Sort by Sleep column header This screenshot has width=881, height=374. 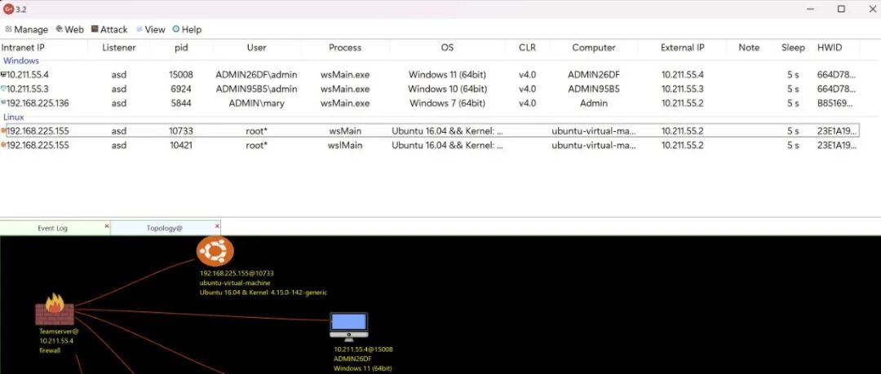click(793, 48)
